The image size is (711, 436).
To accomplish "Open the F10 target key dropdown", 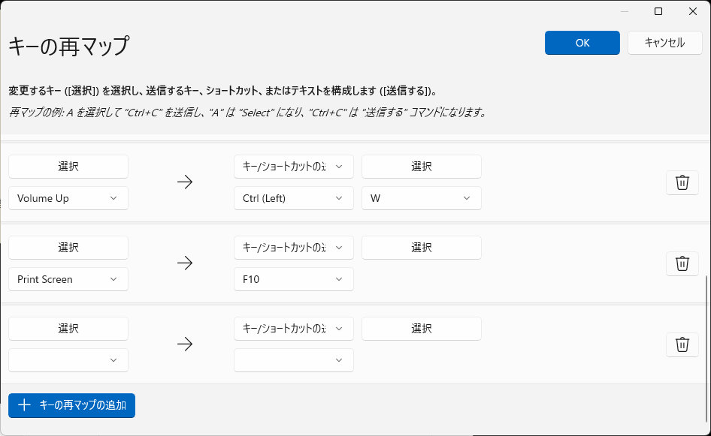I will click(293, 279).
